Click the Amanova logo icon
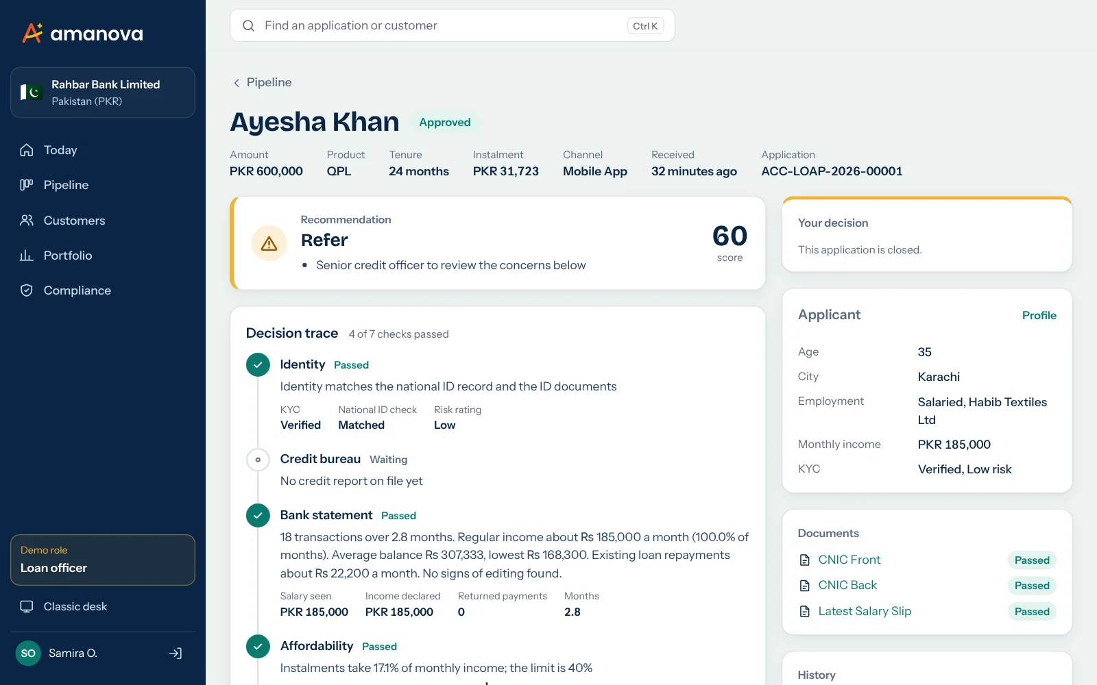The height and width of the screenshot is (685, 1097). pos(32,33)
